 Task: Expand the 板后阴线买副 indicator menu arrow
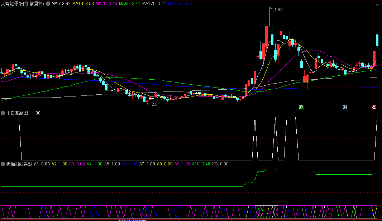coord(3,164)
